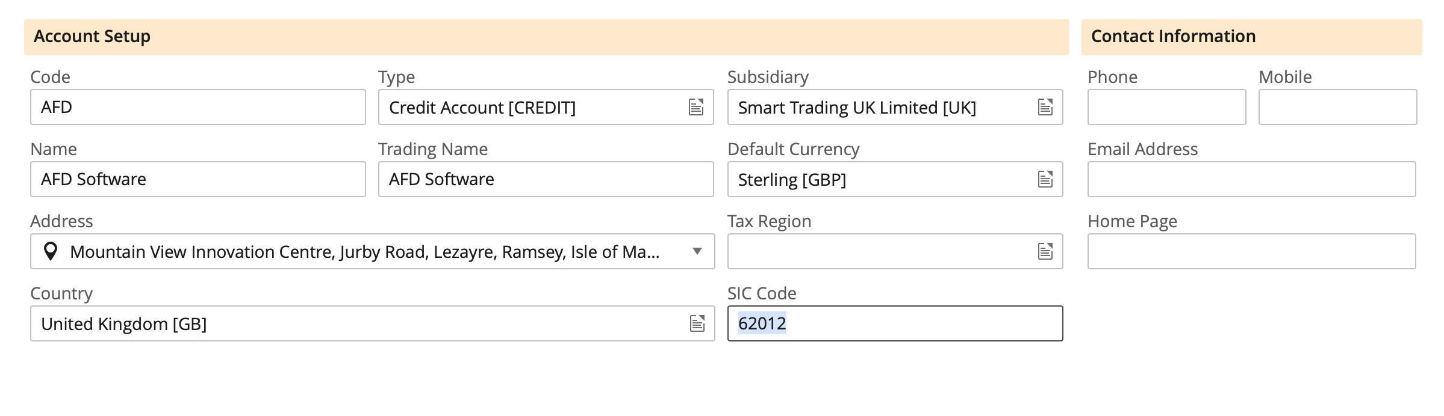Select the SIC Code field

pos(895,323)
